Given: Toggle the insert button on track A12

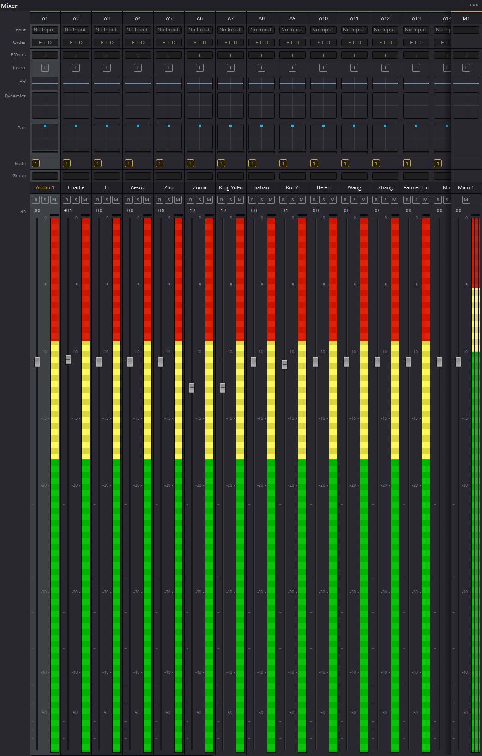Looking at the screenshot, I should click(385, 68).
